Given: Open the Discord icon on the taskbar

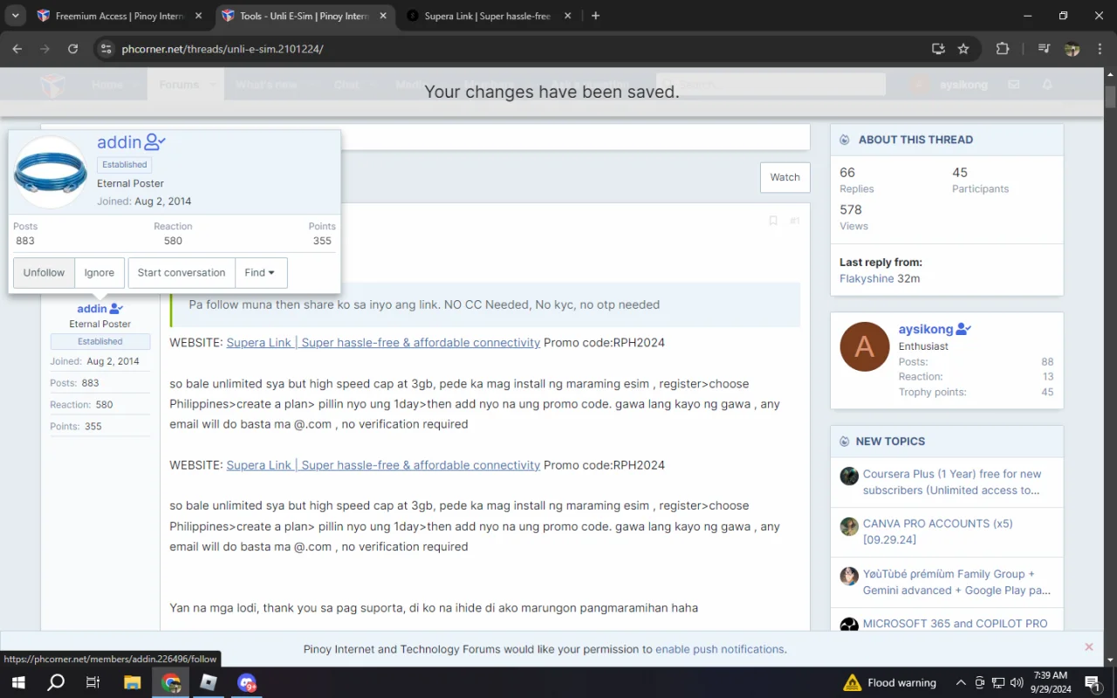Looking at the screenshot, I should 247,682.
